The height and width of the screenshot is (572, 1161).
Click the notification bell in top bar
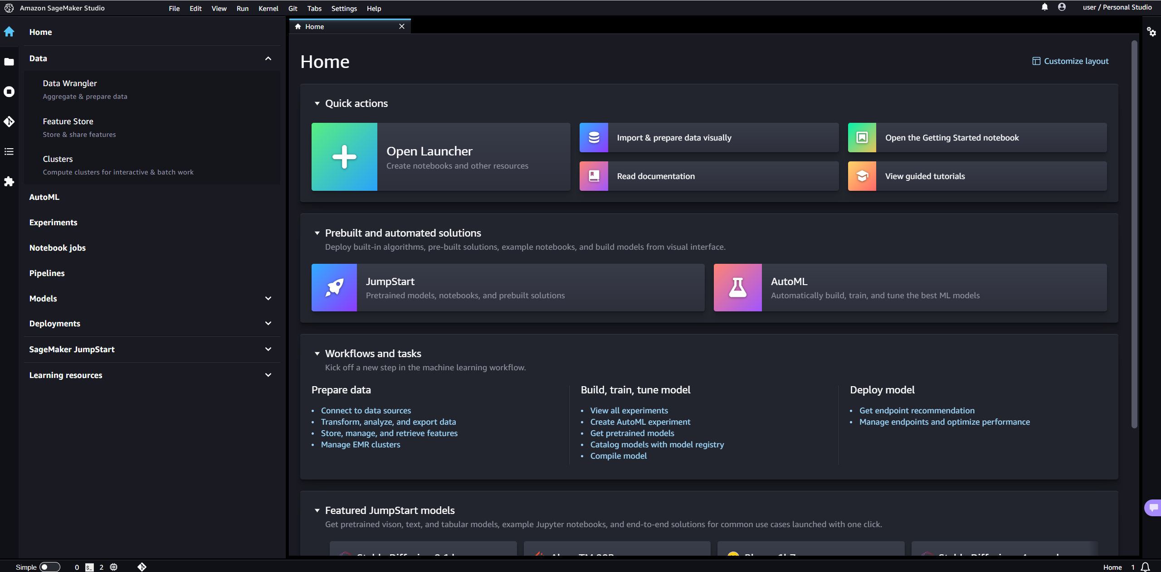1044,7
